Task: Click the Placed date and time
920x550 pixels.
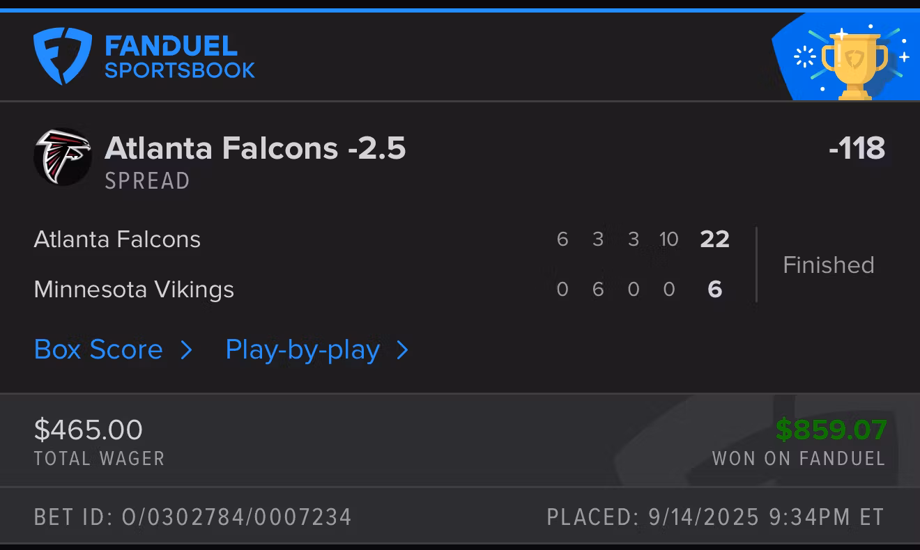Action: click(x=715, y=517)
